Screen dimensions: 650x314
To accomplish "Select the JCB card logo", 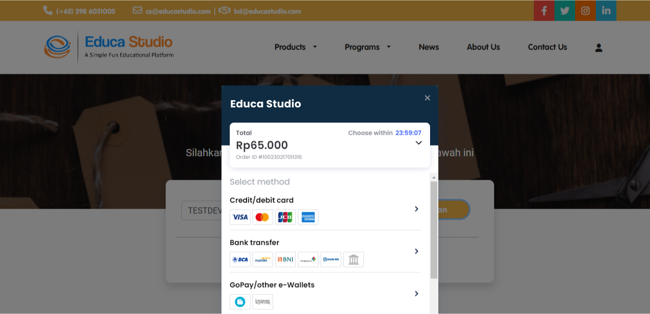I will [x=286, y=217].
